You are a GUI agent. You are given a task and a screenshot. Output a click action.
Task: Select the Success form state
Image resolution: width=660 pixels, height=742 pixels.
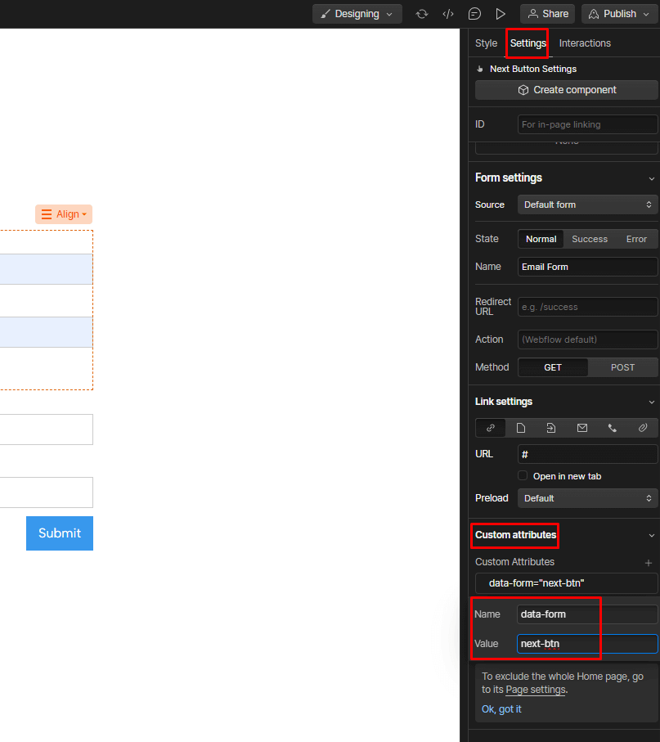pyautogui.click(x=590, y=239)
